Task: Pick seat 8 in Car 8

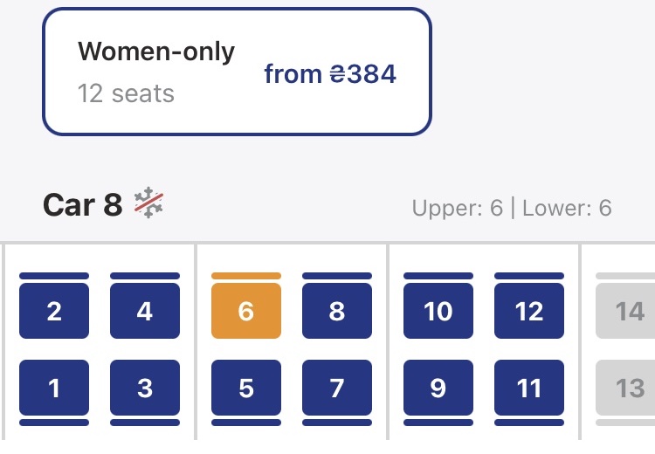Action: (337, 311)
